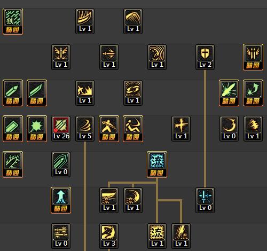The image size is (267, 251).
Task: Choose the swirling galaxy skill at Lv 1
Action: coord(133,93)
